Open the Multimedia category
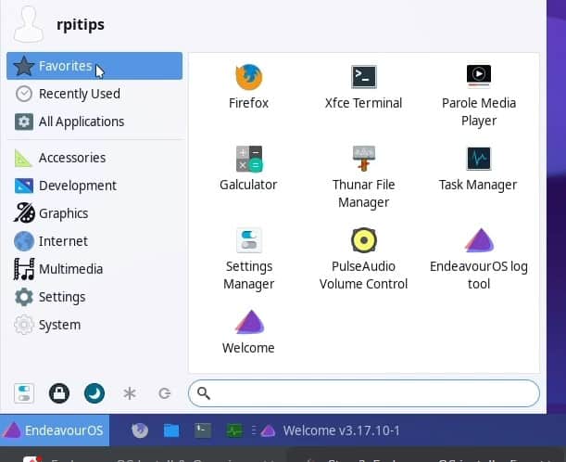The image size is (566, 462). click(x=94, y=269)
